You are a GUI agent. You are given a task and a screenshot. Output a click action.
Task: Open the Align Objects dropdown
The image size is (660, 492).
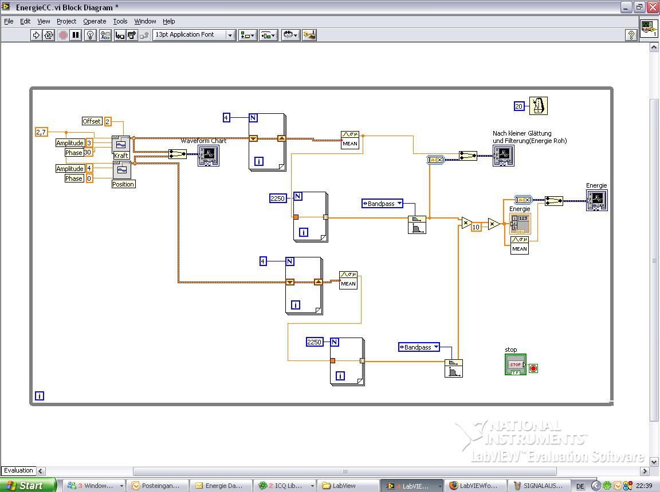(x=247, y=35)
